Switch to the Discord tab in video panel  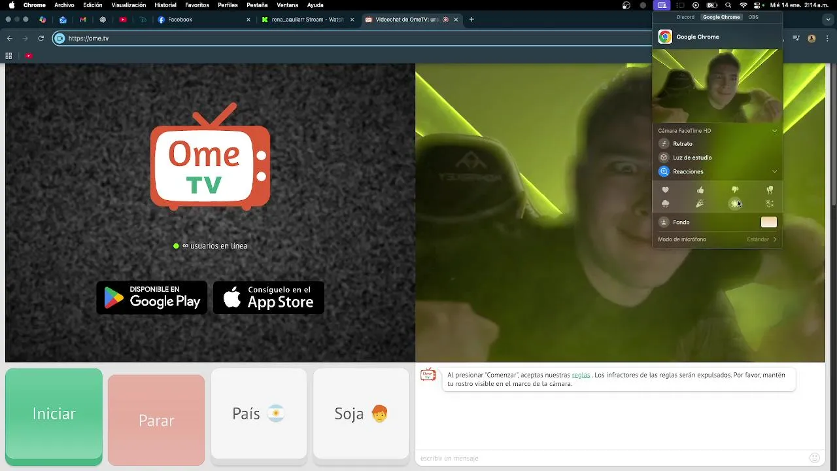[685, 17]
